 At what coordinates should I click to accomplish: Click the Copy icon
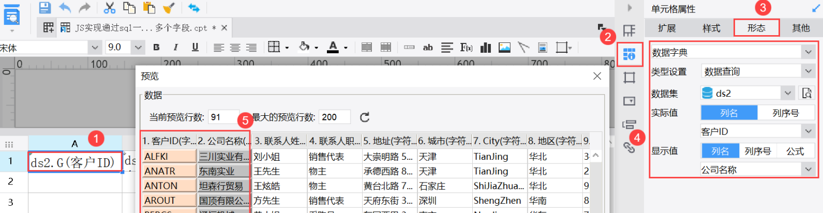point(129,8)
